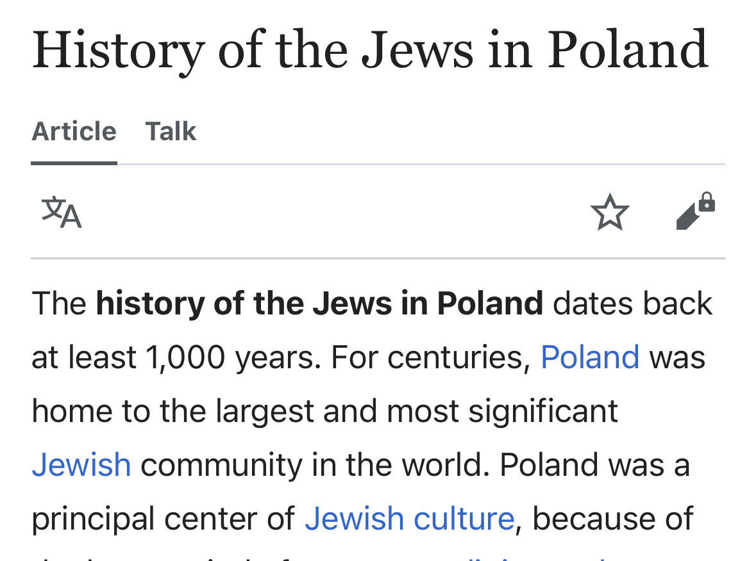Click the star icon to watch page
This screenshot has width=756, height=561.
point(609,213)
